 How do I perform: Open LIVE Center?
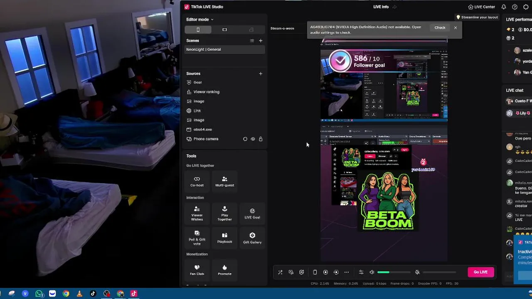[481, 7]
